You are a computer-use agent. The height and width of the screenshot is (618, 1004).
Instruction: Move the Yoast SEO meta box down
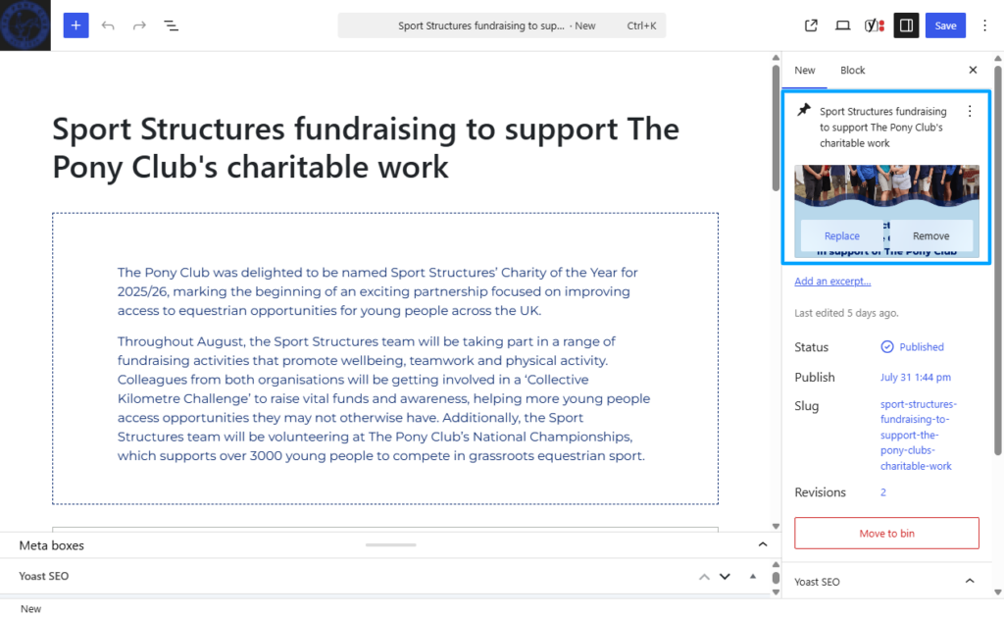coord(725,577)
